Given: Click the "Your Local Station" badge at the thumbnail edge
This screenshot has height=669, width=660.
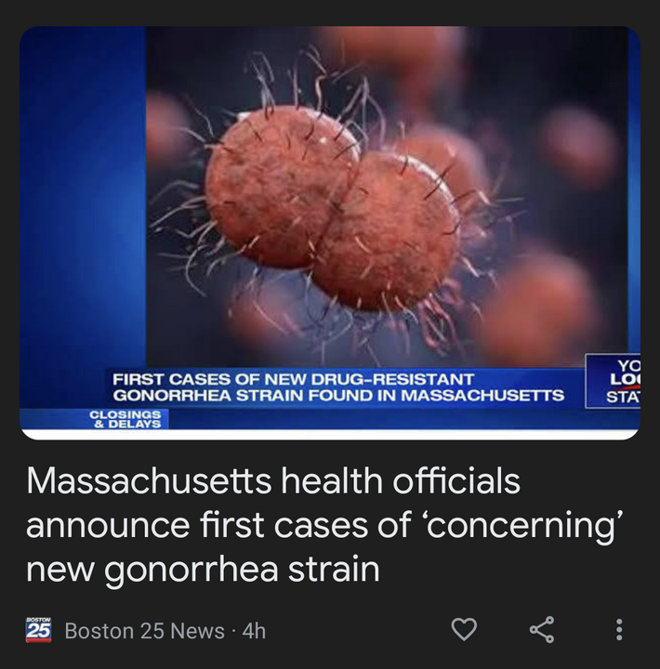Looking at the screenshot, I should pos(614,381).
